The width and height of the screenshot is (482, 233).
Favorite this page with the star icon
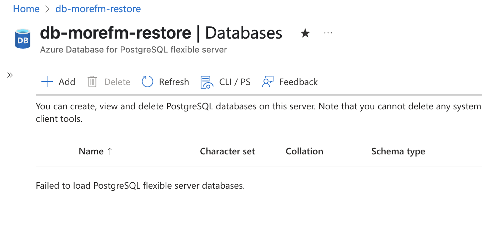coord(305,34)
